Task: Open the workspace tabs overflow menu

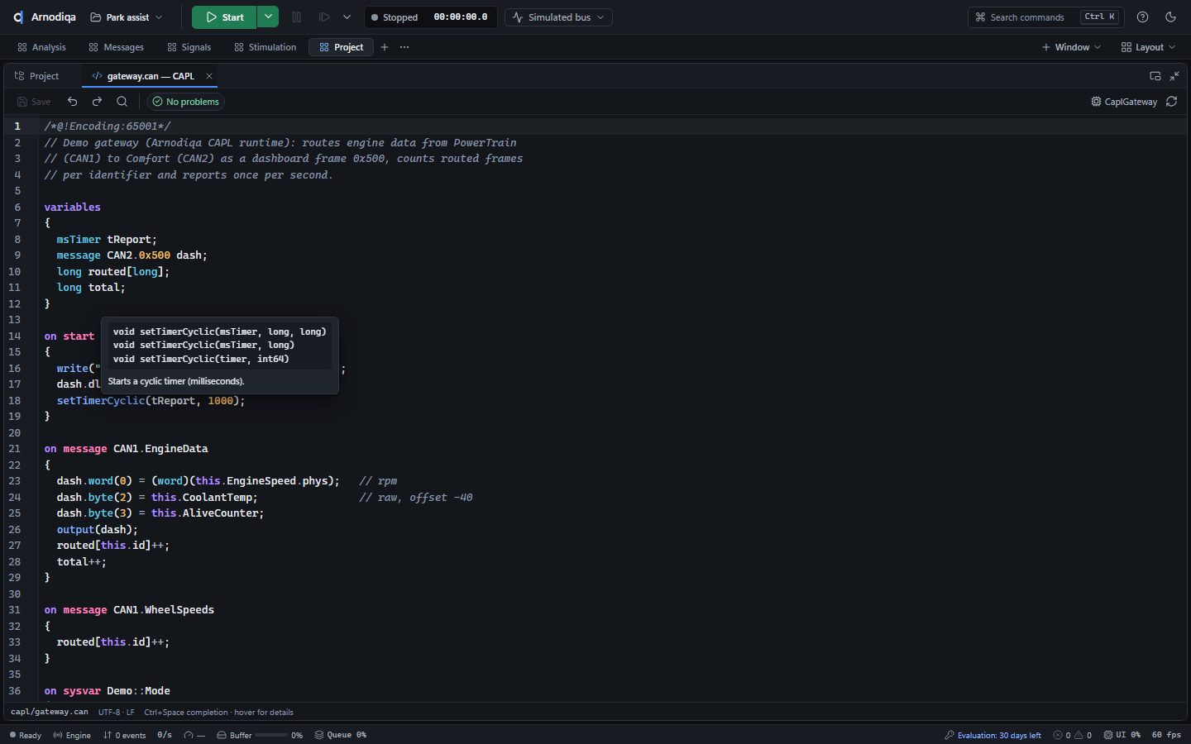Action: (404, 47)
